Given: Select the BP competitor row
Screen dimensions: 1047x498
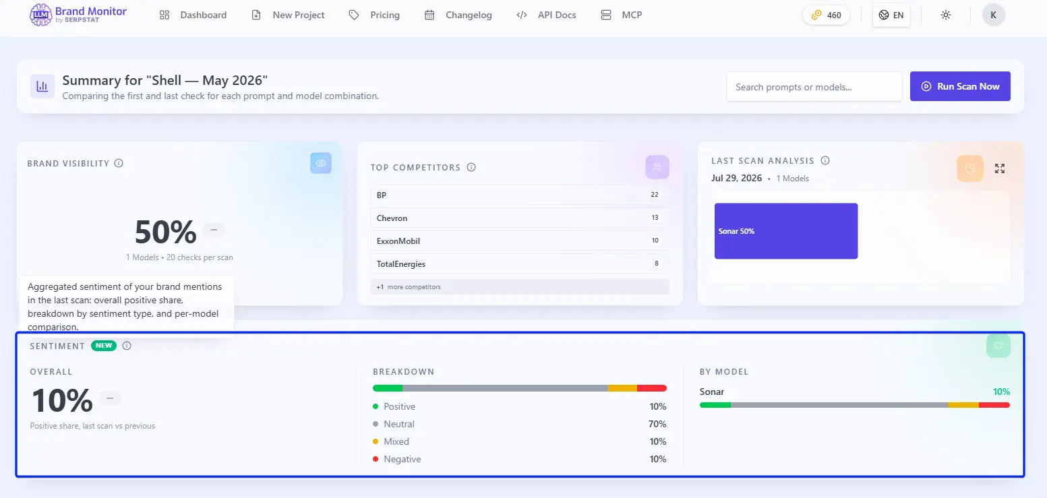Looking at the screenshot, I should point(520,195).
